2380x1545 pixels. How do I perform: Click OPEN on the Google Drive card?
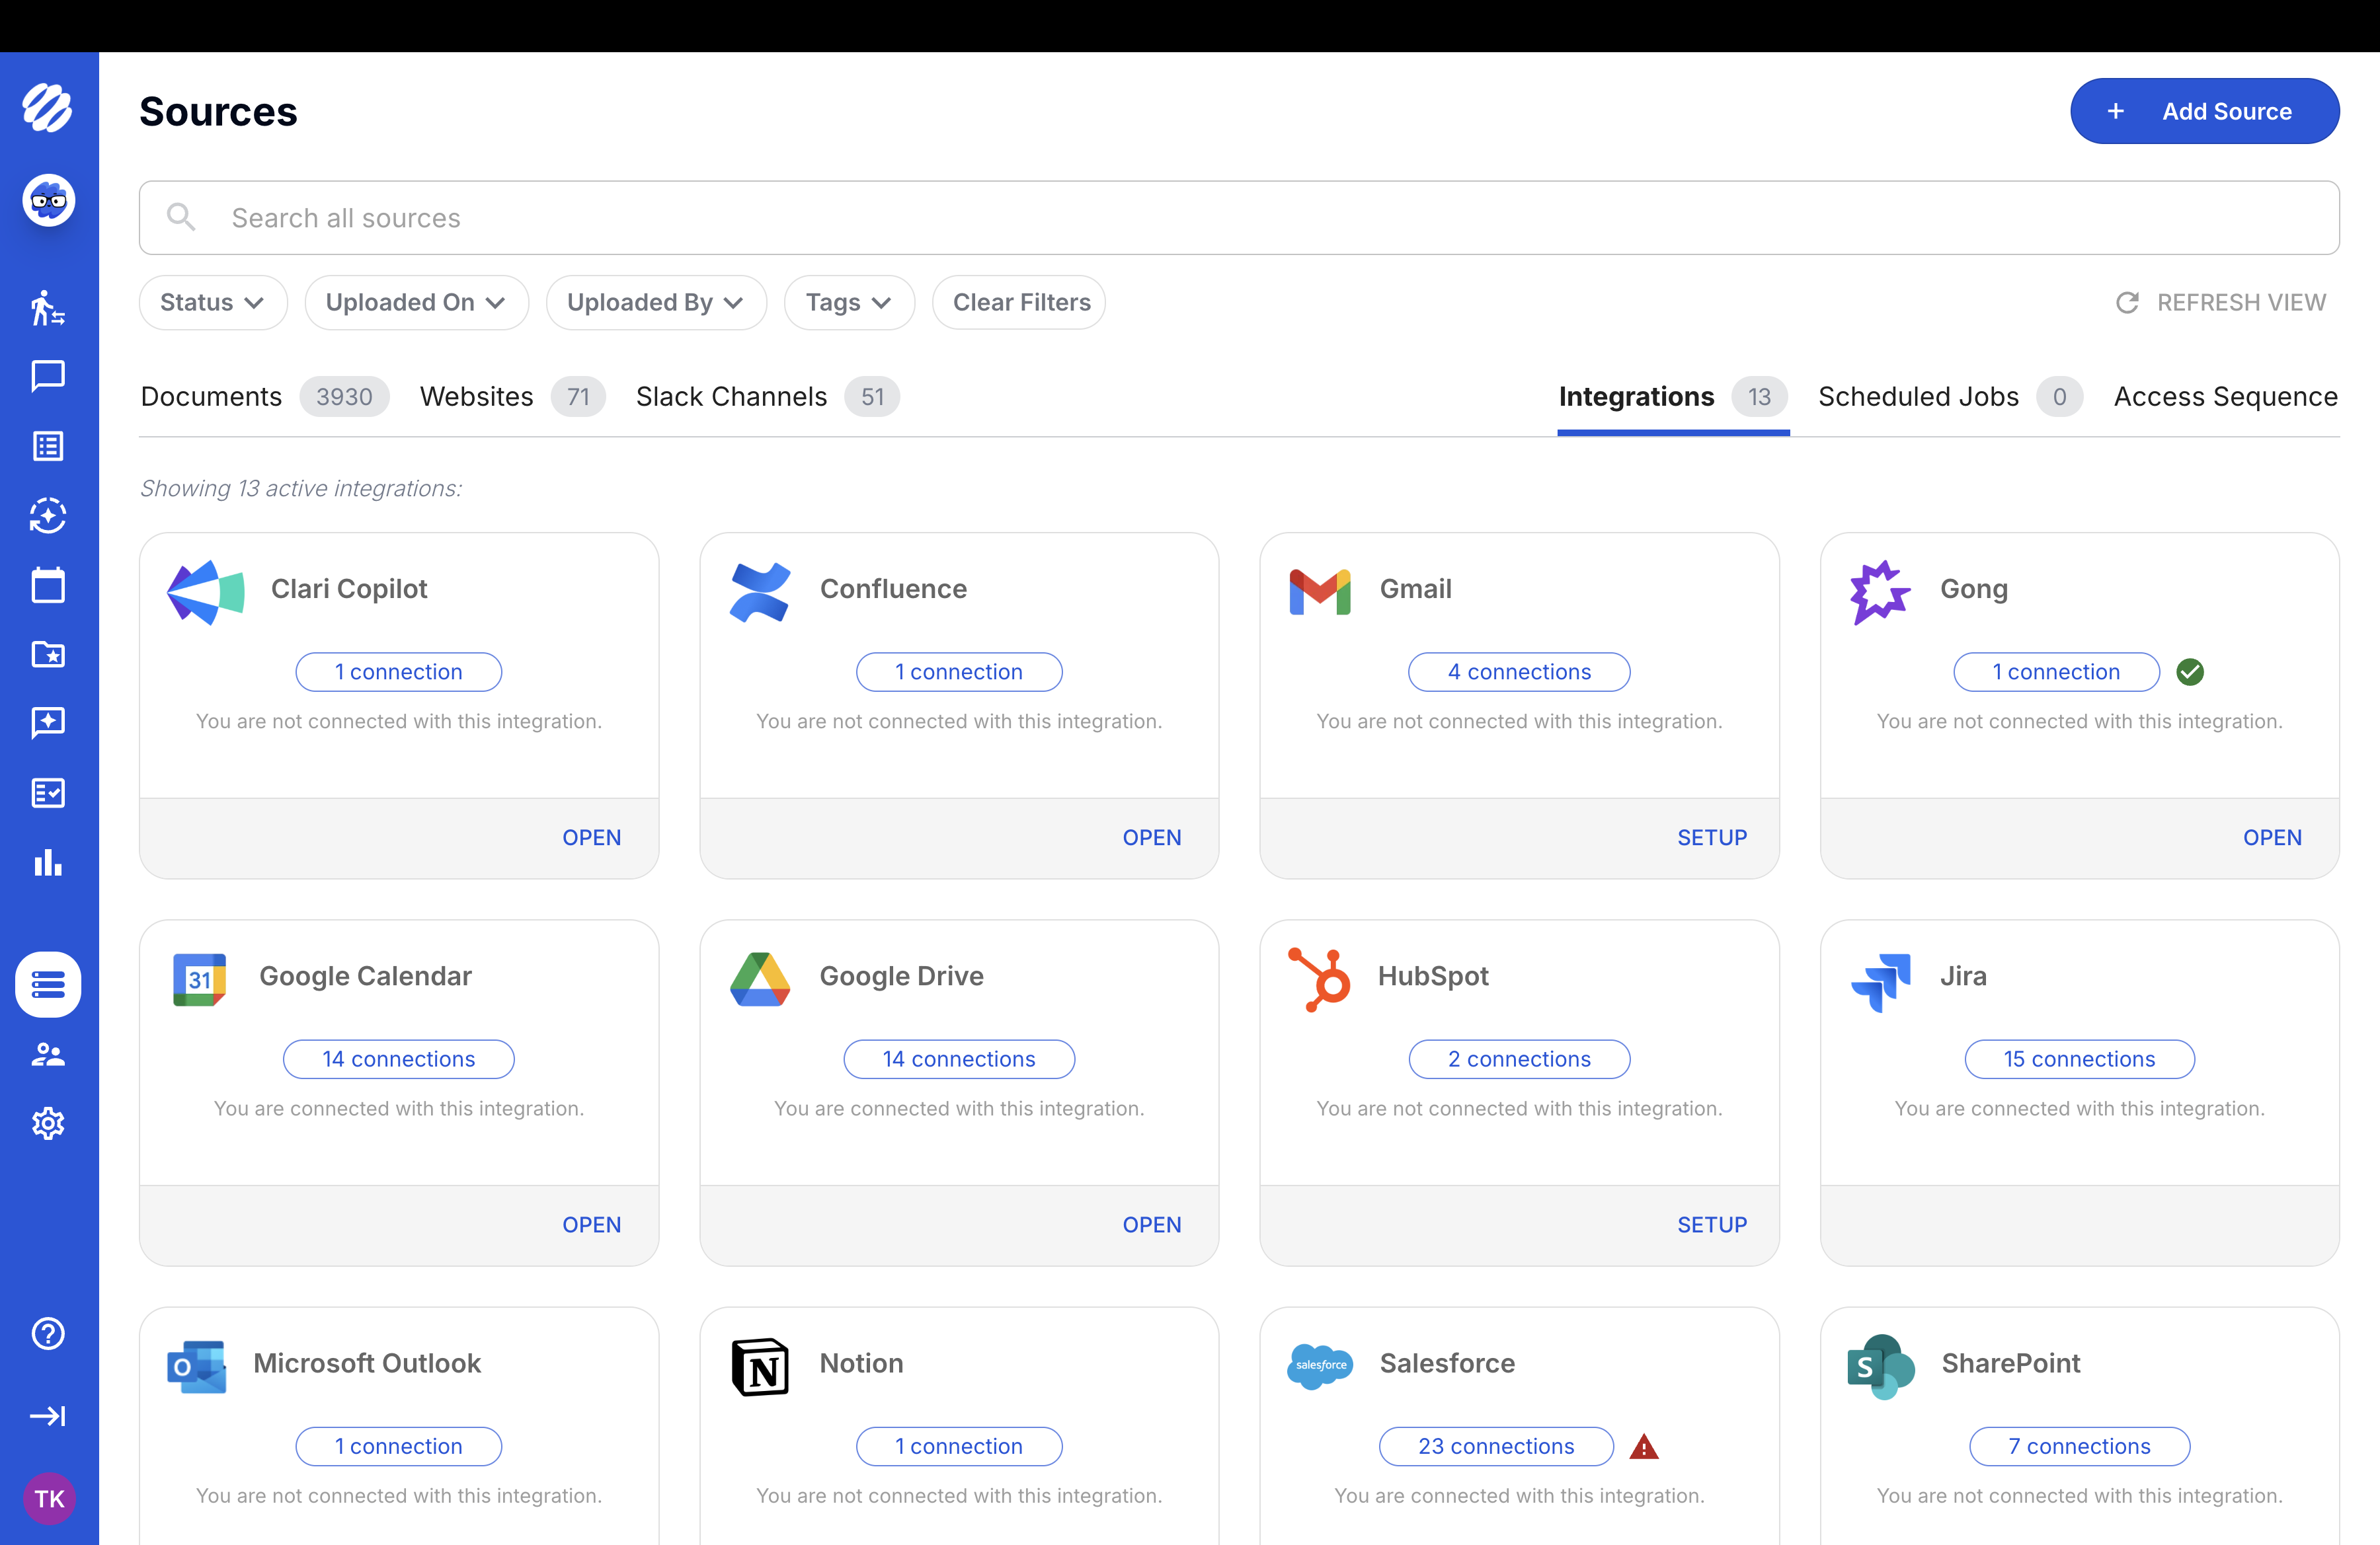1152,1225
